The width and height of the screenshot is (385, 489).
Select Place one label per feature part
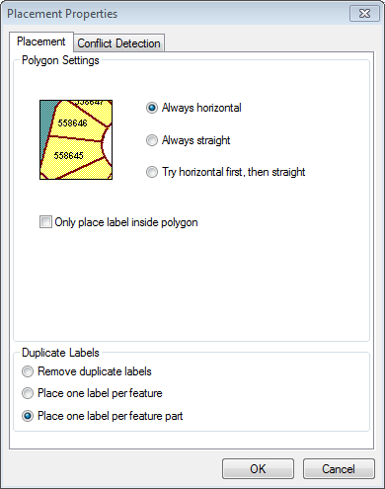pos(102,416)
